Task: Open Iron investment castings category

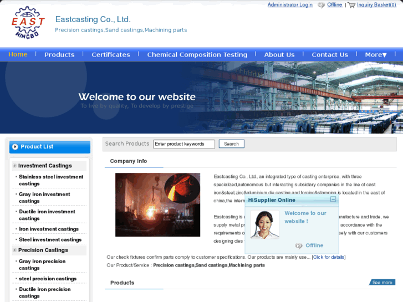Action: [x=49, y=229]
